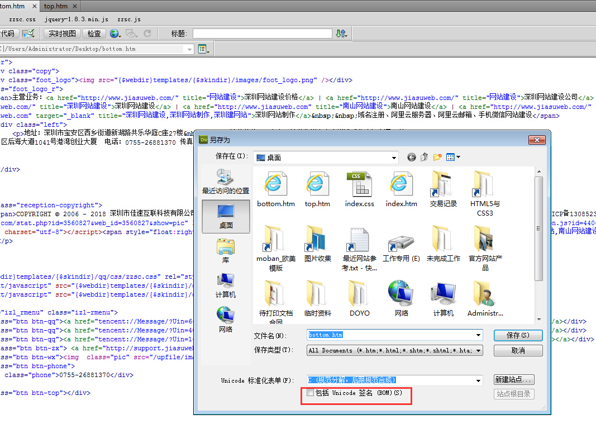Select the 待打印文档 folder

[275, 301]
